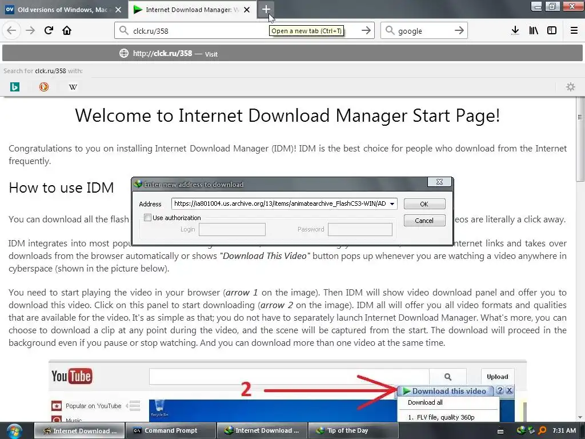Reload the current page
The height and width of the screenshot is (439, 585).
(49, 30)
